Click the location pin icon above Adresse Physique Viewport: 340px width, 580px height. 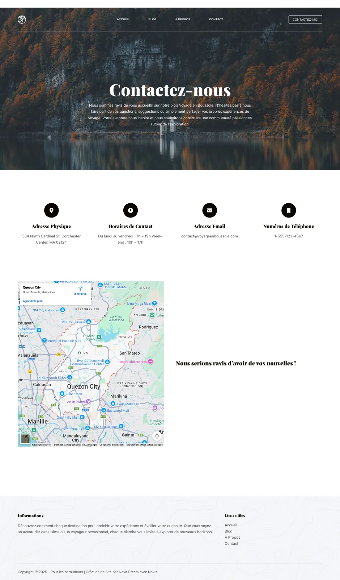point(51,210)
